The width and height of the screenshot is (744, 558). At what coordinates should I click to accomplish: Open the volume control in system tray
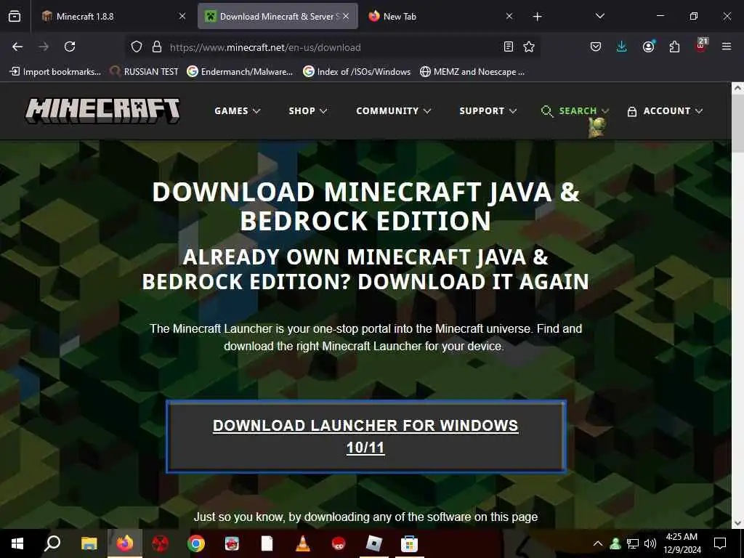pos(650,543)
